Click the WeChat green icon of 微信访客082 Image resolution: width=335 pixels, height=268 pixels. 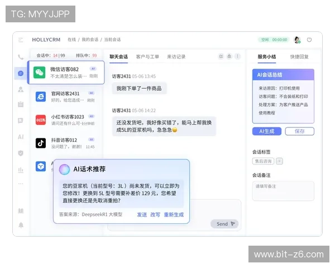(x=40, y=73)
